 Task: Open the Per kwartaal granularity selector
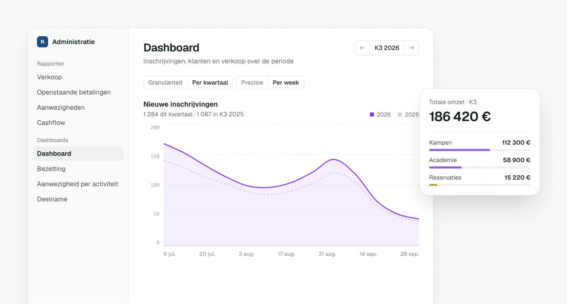click(210, 82)
